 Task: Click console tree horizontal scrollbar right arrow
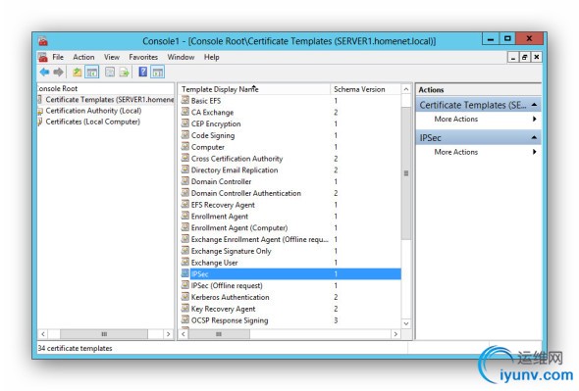click(x=169, y=334)
